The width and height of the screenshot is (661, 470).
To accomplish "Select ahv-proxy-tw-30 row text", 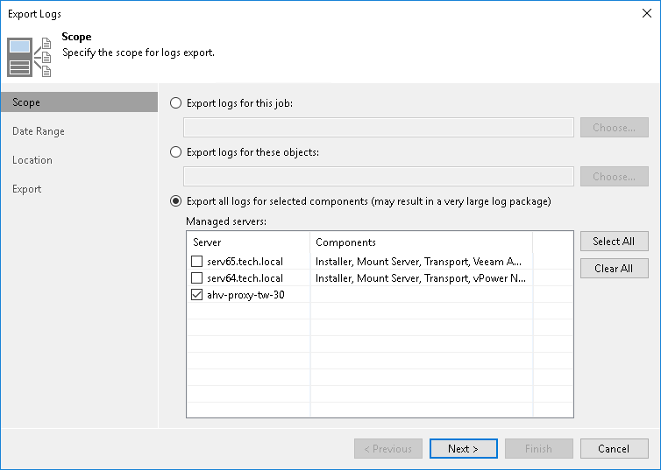I will tap(245, 295).
